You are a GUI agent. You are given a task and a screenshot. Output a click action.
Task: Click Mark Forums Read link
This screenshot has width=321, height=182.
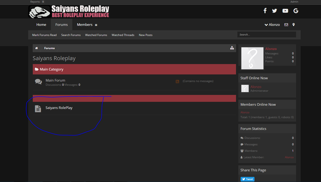coord(44,35)
